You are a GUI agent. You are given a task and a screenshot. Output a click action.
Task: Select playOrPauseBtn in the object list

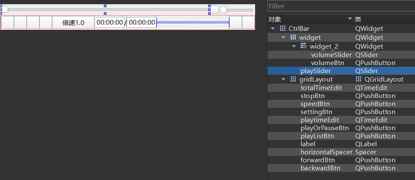[324, 128]
